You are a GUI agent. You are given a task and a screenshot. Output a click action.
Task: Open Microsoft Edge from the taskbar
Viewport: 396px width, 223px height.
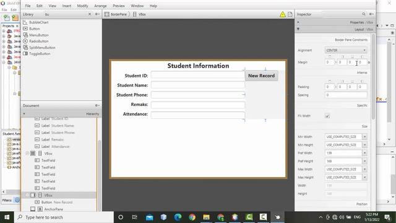(178, 217)
